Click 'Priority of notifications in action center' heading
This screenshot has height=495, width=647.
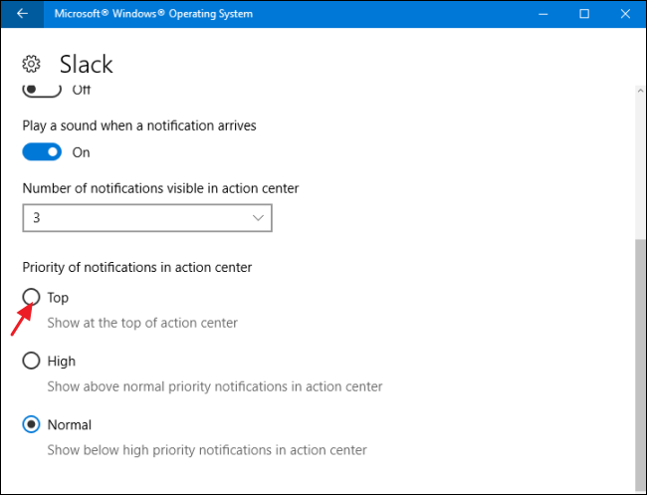pyautogui.click(x=137, y=267)
